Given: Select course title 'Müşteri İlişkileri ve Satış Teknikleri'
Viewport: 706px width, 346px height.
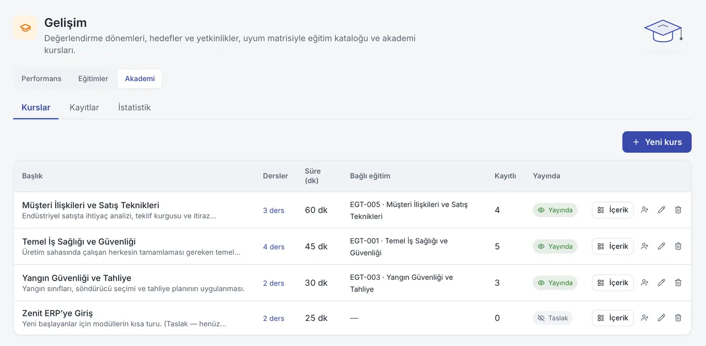Looking at the screenshot, I should click(90, 205).
